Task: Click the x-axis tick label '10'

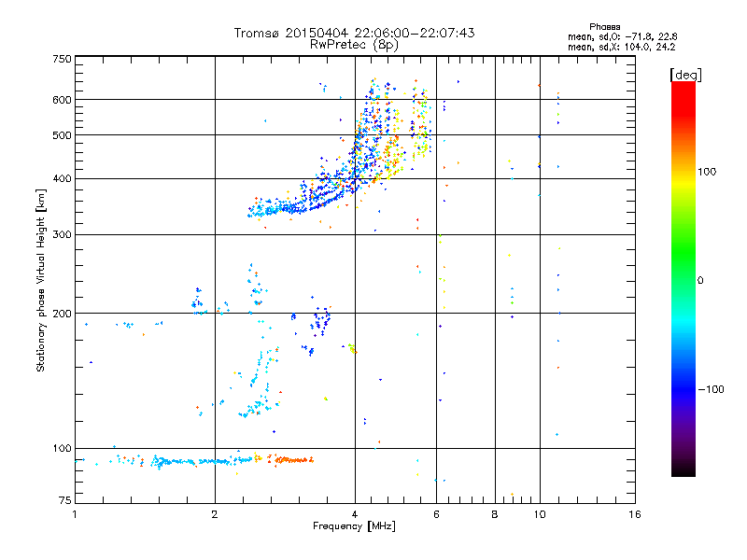Action: click(540, 514)
